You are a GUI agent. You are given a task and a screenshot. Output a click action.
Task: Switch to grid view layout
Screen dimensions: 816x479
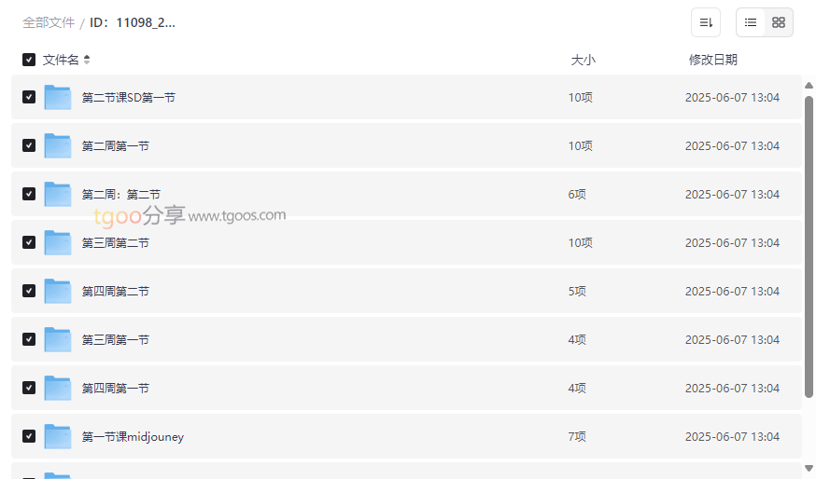(x=779, y=22)
